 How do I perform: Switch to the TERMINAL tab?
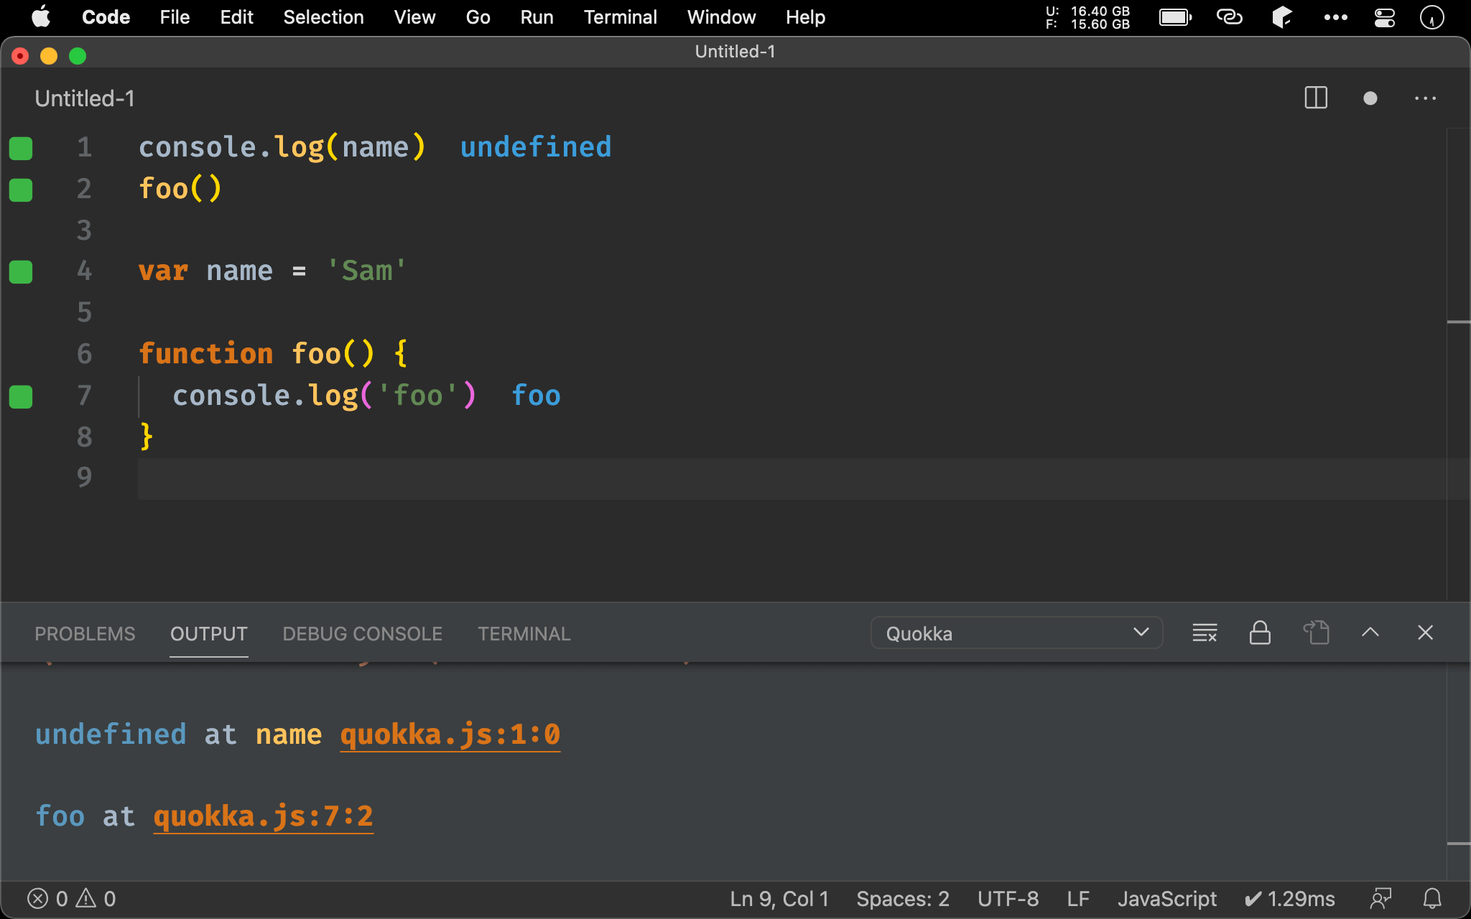pos(524,634)
